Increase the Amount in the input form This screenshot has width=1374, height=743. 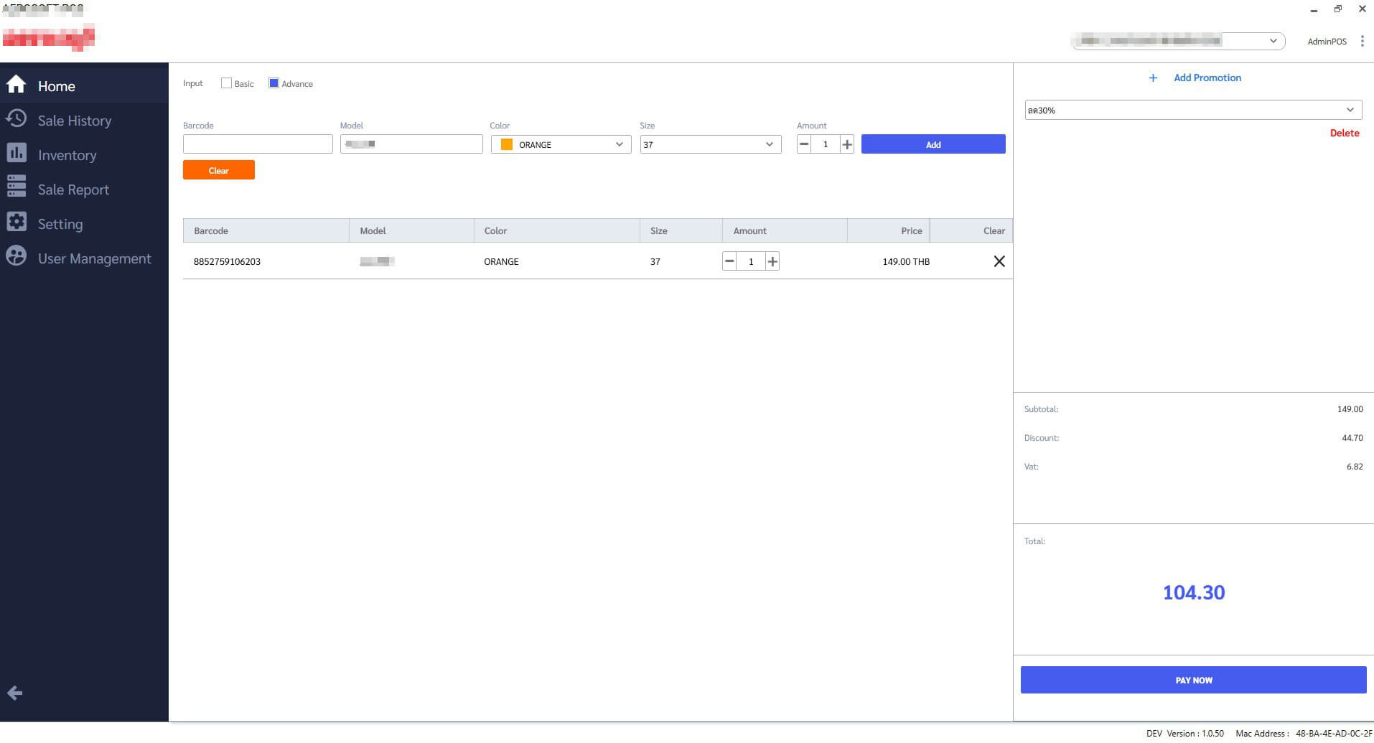[847, 144]
